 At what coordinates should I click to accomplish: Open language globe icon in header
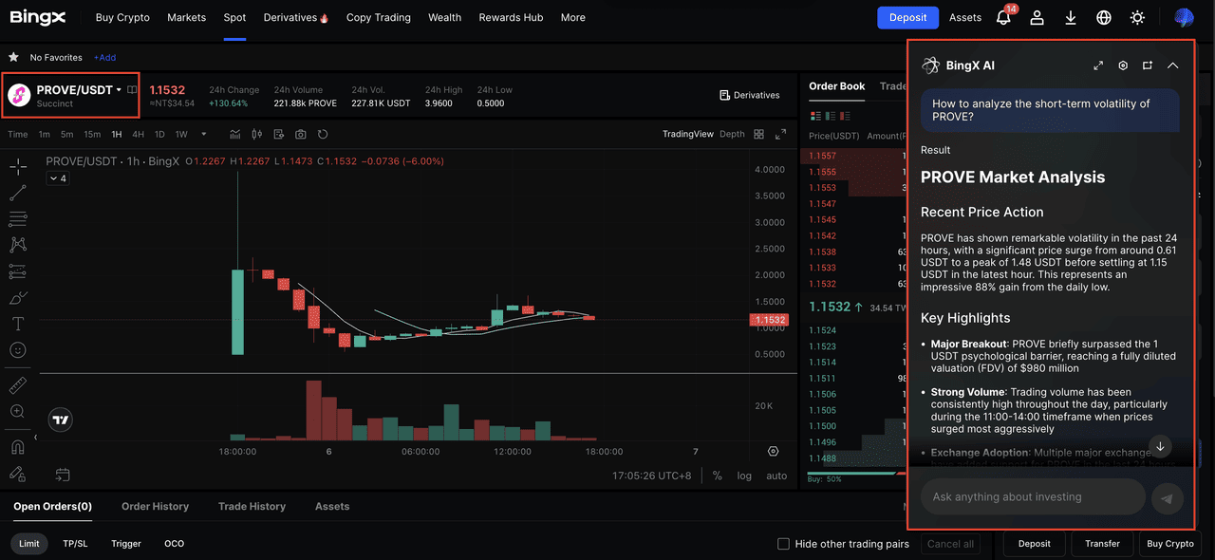pyautogui.click(x=1103, y=18)
